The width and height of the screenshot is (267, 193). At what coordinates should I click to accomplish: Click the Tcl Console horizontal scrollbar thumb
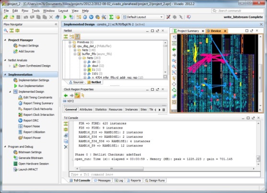click(x=112, y=169)
